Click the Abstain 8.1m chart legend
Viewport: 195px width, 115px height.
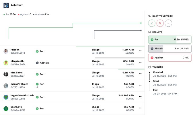(x=41, y=14)
